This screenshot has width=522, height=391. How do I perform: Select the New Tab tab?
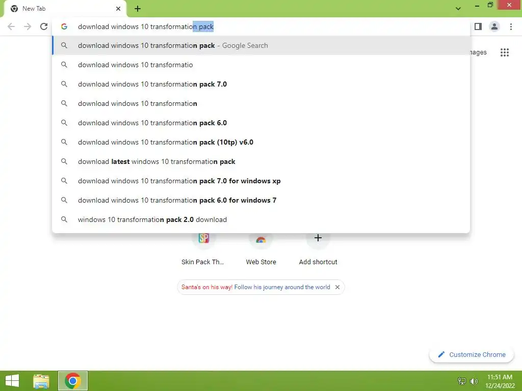coord(65,9)
